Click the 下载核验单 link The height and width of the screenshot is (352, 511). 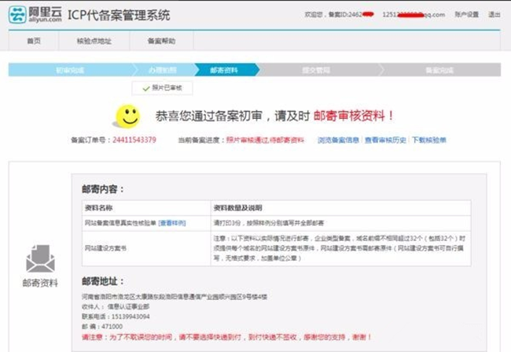point(429,140)
